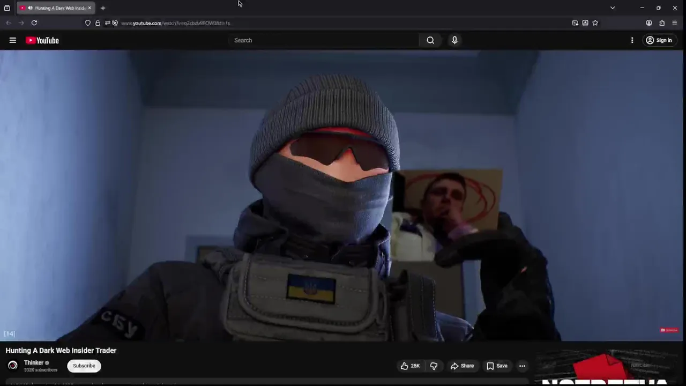Open browser extensions puzzle icon
Image resolution: width=686 pixels, height=386 pixels.
click(662, 23)
